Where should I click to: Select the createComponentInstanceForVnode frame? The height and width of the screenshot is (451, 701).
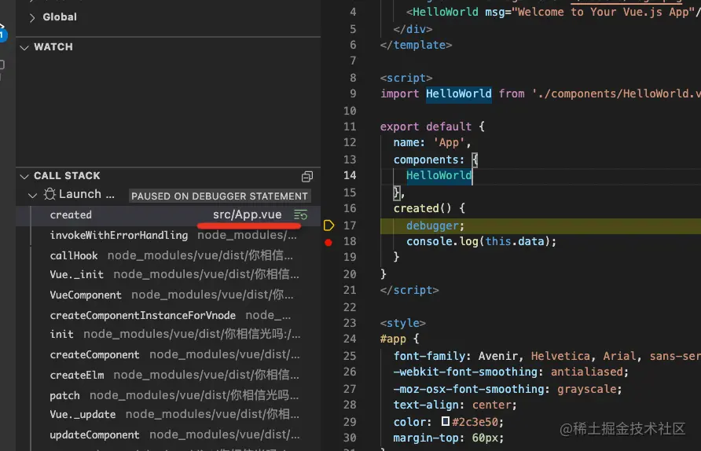coord(142,315)
